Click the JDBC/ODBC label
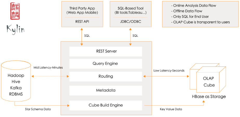This screenshot has height=117, width=240. coord(130,22)
